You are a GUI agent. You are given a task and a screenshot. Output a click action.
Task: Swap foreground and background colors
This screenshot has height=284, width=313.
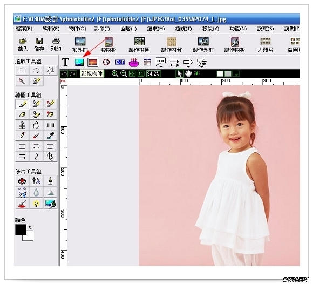(x=30, y=227)
